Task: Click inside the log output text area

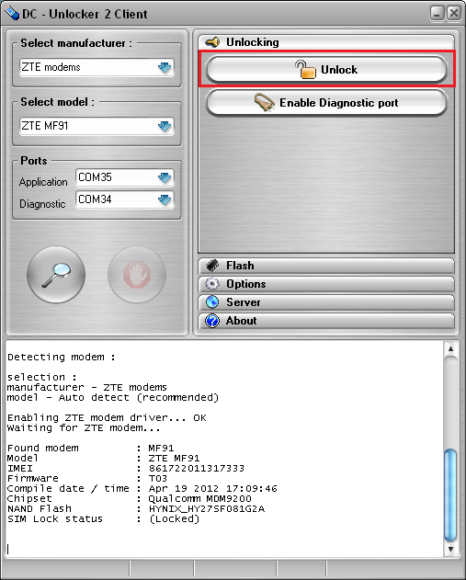Action: click(224, 449)
